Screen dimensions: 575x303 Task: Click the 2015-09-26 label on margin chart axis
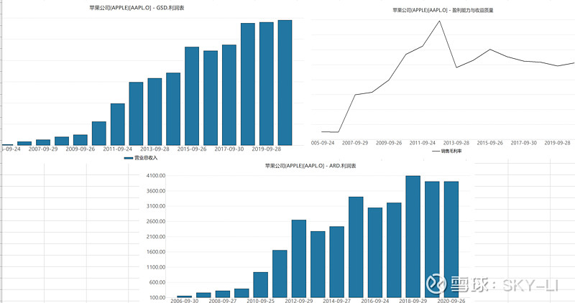(x=490, y=143)
